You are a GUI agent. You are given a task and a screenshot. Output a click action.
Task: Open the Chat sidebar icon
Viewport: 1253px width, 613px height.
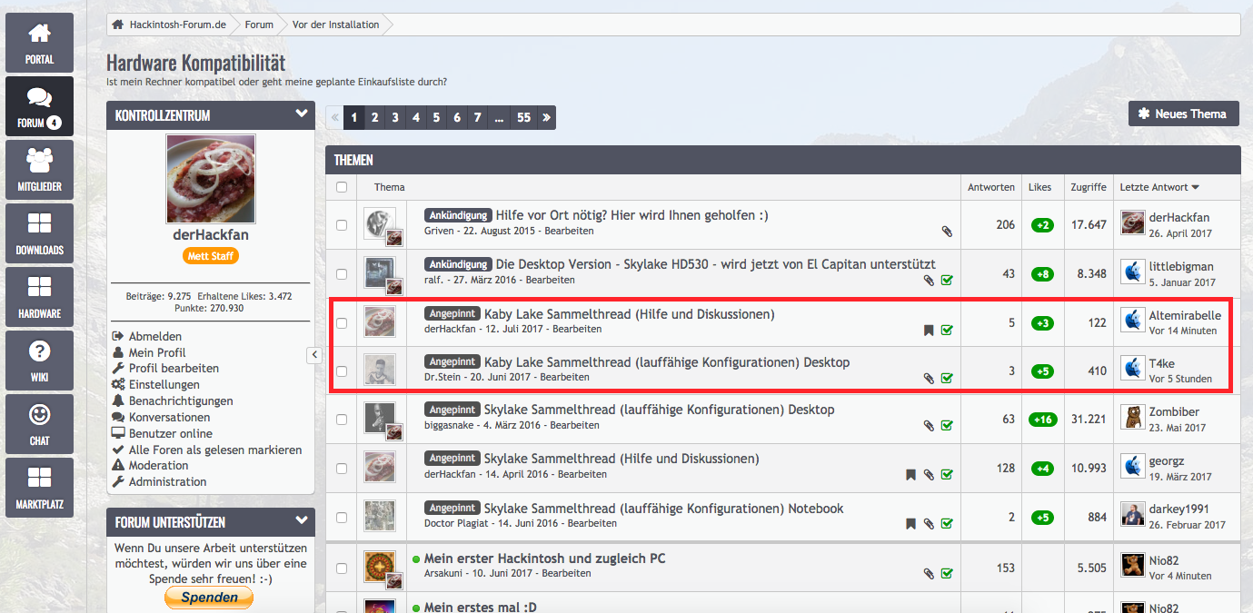click(x=39, y=424)
